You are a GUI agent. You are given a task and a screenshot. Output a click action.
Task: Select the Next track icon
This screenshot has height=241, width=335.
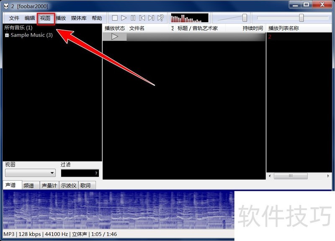tap(151, 18)
